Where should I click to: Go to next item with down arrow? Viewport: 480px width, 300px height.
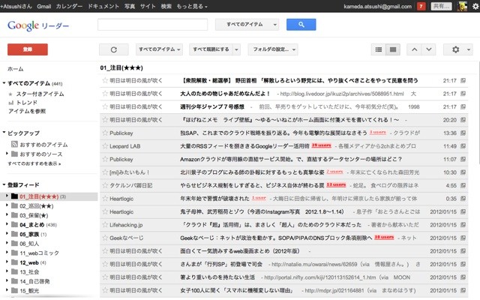[429, 49]
